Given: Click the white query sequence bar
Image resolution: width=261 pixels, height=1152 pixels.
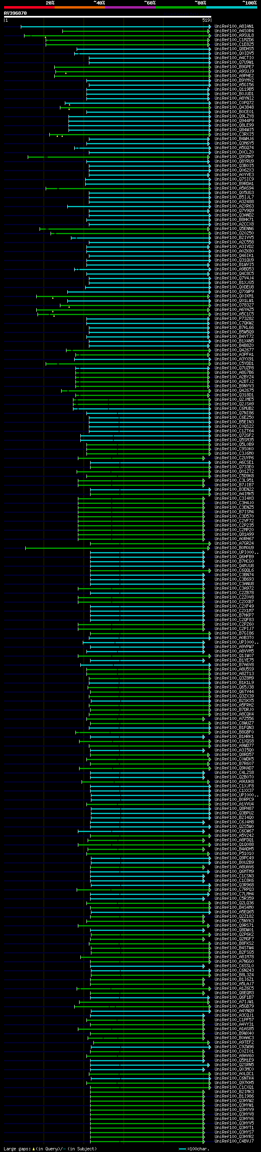Looking at the screenshot, I should [108, 16].
